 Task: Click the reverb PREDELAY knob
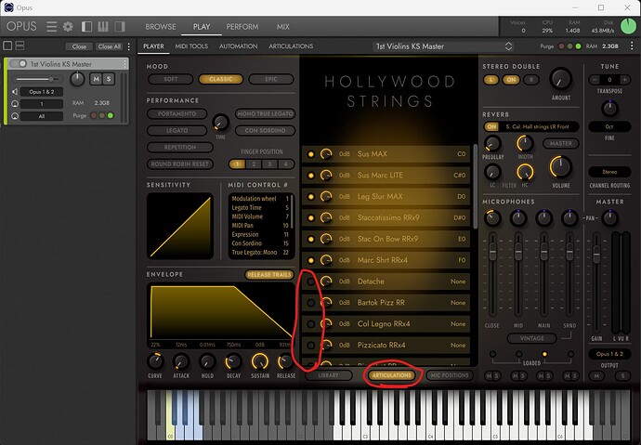click(x=492, y=144)
